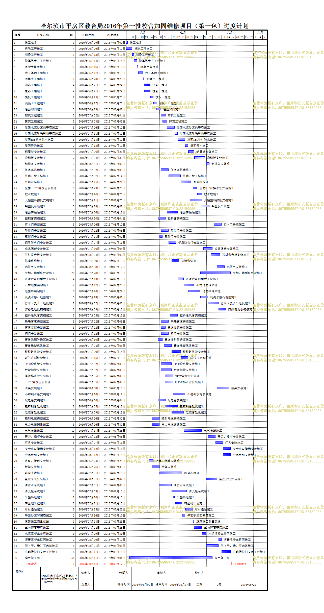The width and height of the screenshot is (324, 613).
Task: Select the Gantt bar for 彩钢板安装施工
Action: [x=200, y=158]
